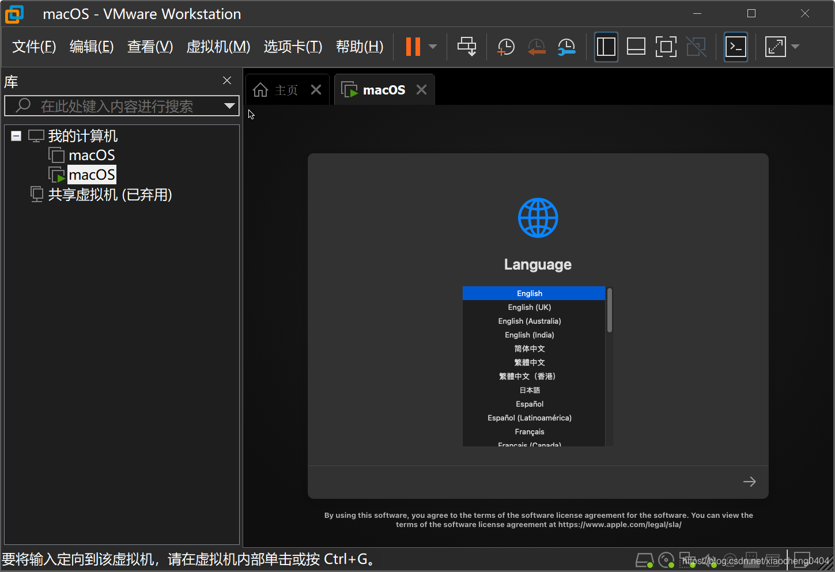The width and height of the screenshot is (835, 572).
Task: Close the library panel
Action: pos(227,81)
